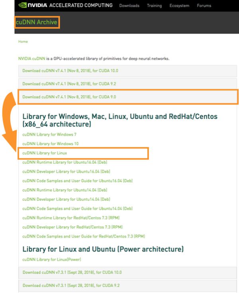Image resolution: width=239 pixels, height=293 pixels.
Task: Download cuDNN Library for Linux (Power)
Action: click(52, 260)
